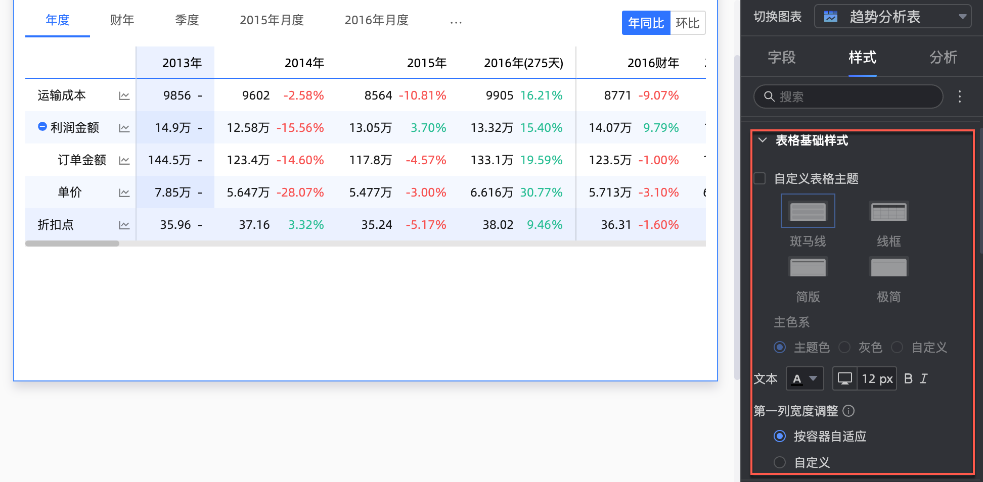983x482 pixels.
Task: Click the 单价 row label
Action: click(70, 192)
